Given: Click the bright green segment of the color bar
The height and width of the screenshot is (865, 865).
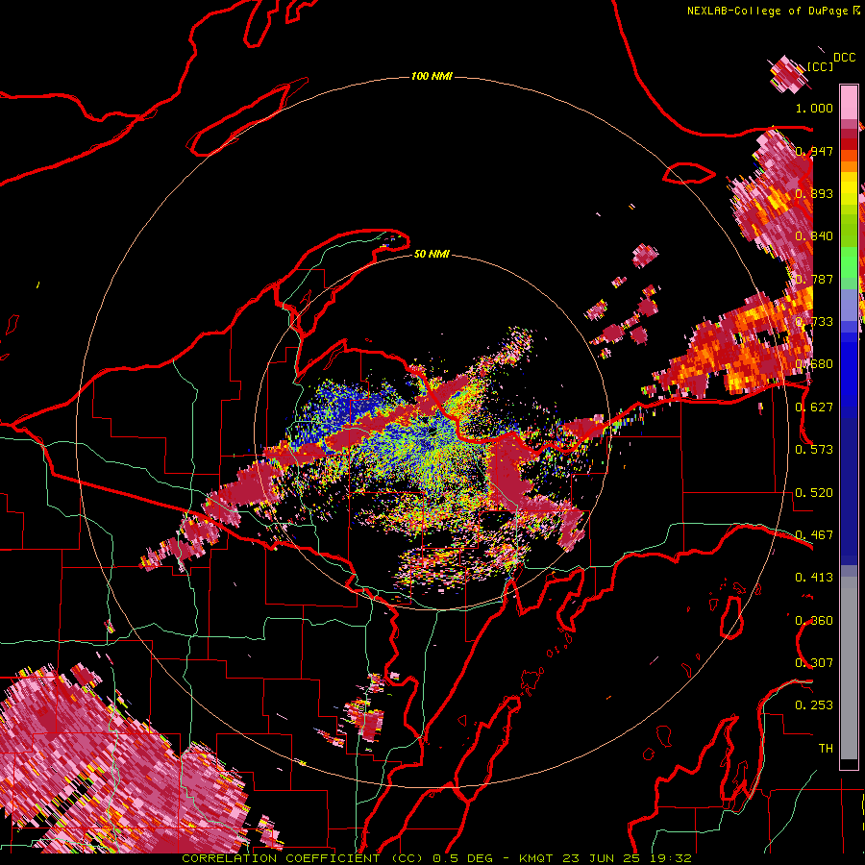Looking at the screenshot, I should [x=849, y=263].
